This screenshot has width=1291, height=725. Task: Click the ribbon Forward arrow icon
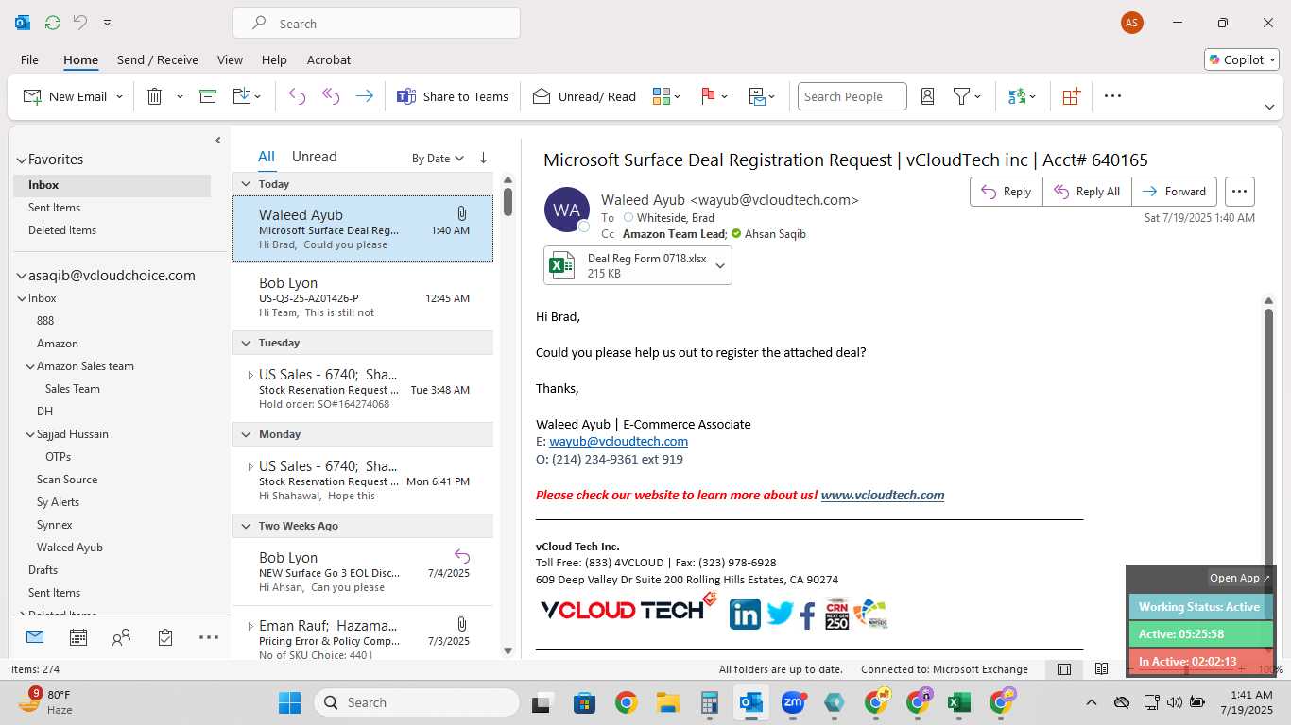[364, 96]
